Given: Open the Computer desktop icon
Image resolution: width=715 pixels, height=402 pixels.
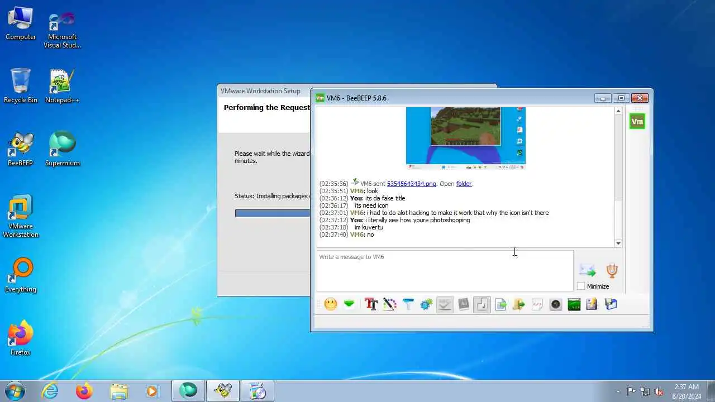Looking at the screenshot, I should pos(21,23).
